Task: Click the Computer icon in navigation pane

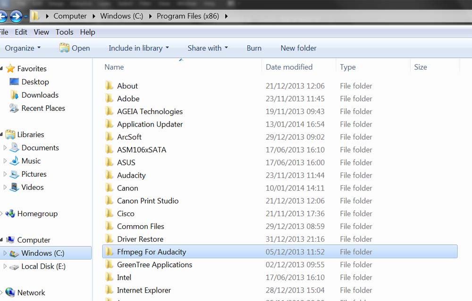Action: coord(10,240)
